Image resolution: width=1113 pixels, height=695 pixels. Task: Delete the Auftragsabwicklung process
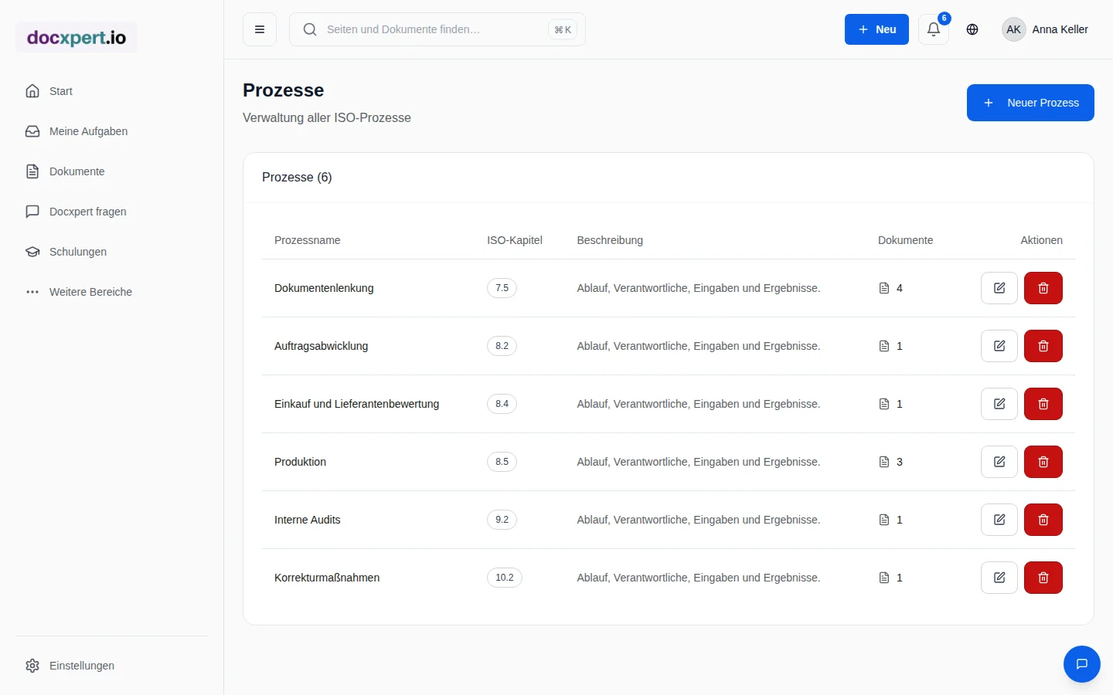click(1043, 346)
